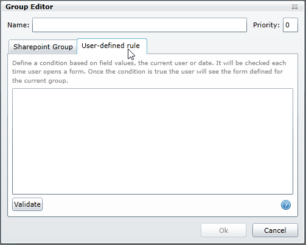The width and height of the screenshot is (306, 245).
Task: Click the 'Name:' label
Action: (x=18, y=25)
